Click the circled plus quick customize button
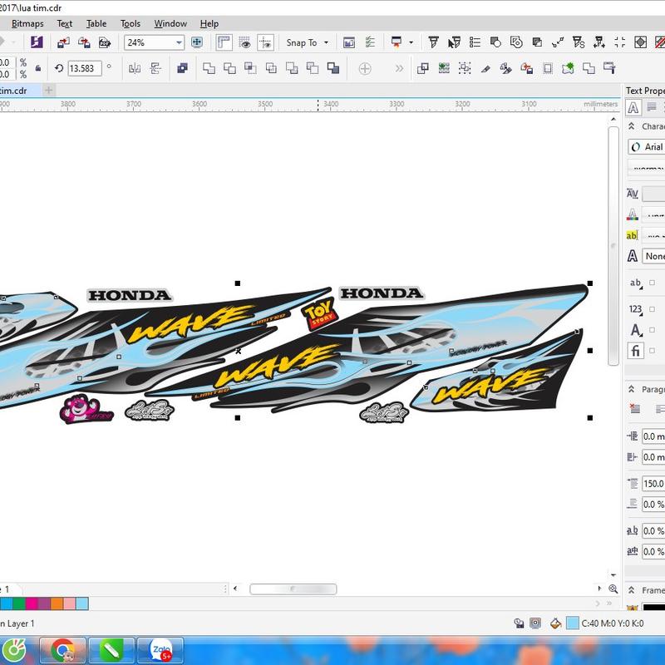The width and height of the screenshot is (665, 665). click(x=365, y=68)
